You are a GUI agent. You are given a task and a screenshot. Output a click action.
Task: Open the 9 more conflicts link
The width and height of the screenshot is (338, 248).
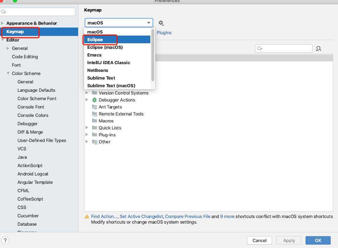pyautogui.click(x=227, y=216)
